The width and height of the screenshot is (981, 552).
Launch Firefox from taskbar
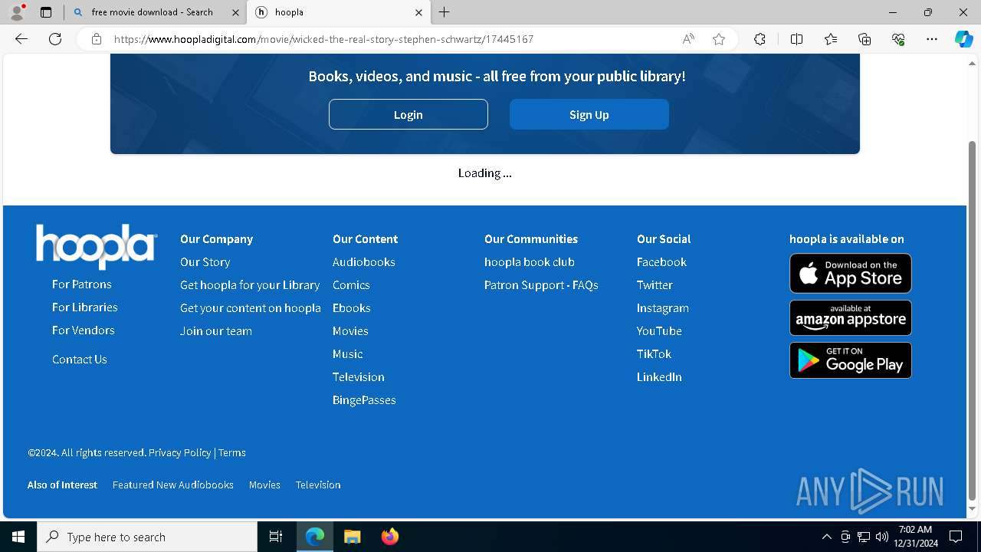click(x=389, y=537)
